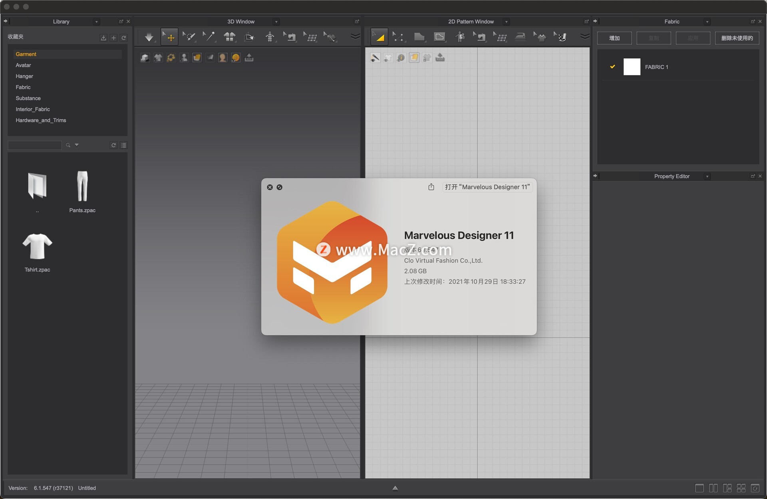Toggle textured surface display in 3D window

point(197,58)
